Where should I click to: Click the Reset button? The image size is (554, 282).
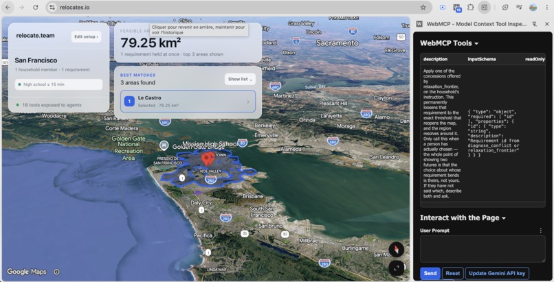tap(452, 273)
